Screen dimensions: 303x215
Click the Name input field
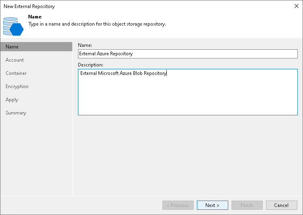188,53
